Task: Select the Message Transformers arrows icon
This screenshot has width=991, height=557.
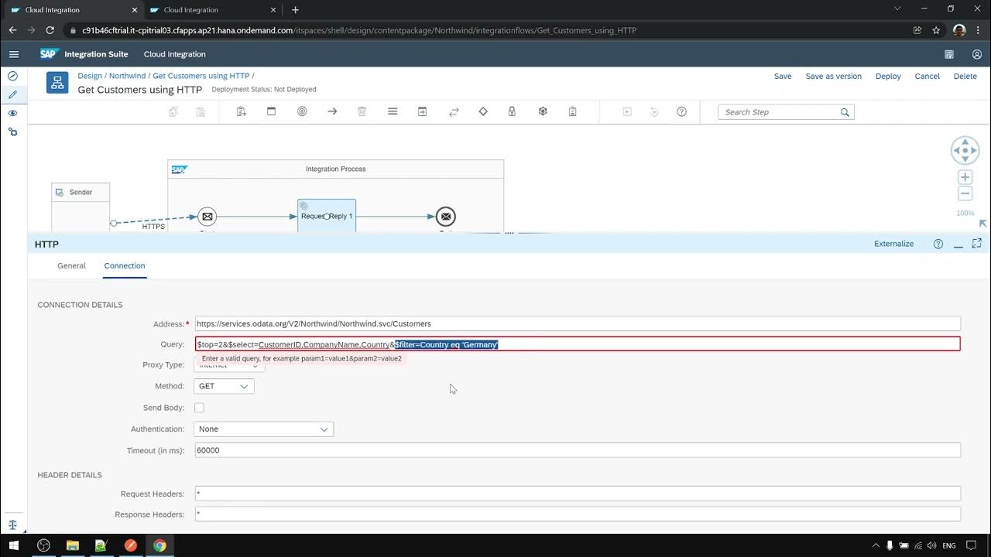Action: 454,111
